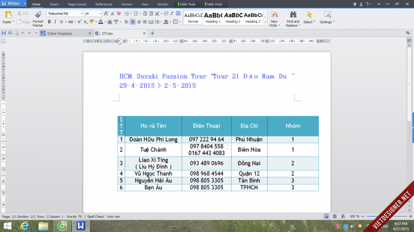Screen dimensions: 414x232
Task: Open Find and Replace binoculars
Action: coord(293,14)
